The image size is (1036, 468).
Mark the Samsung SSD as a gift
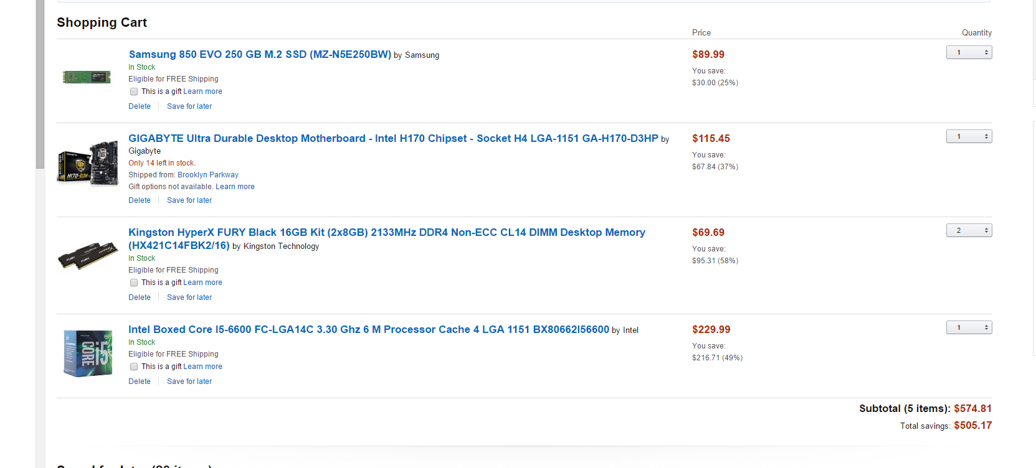pos(134,91)
